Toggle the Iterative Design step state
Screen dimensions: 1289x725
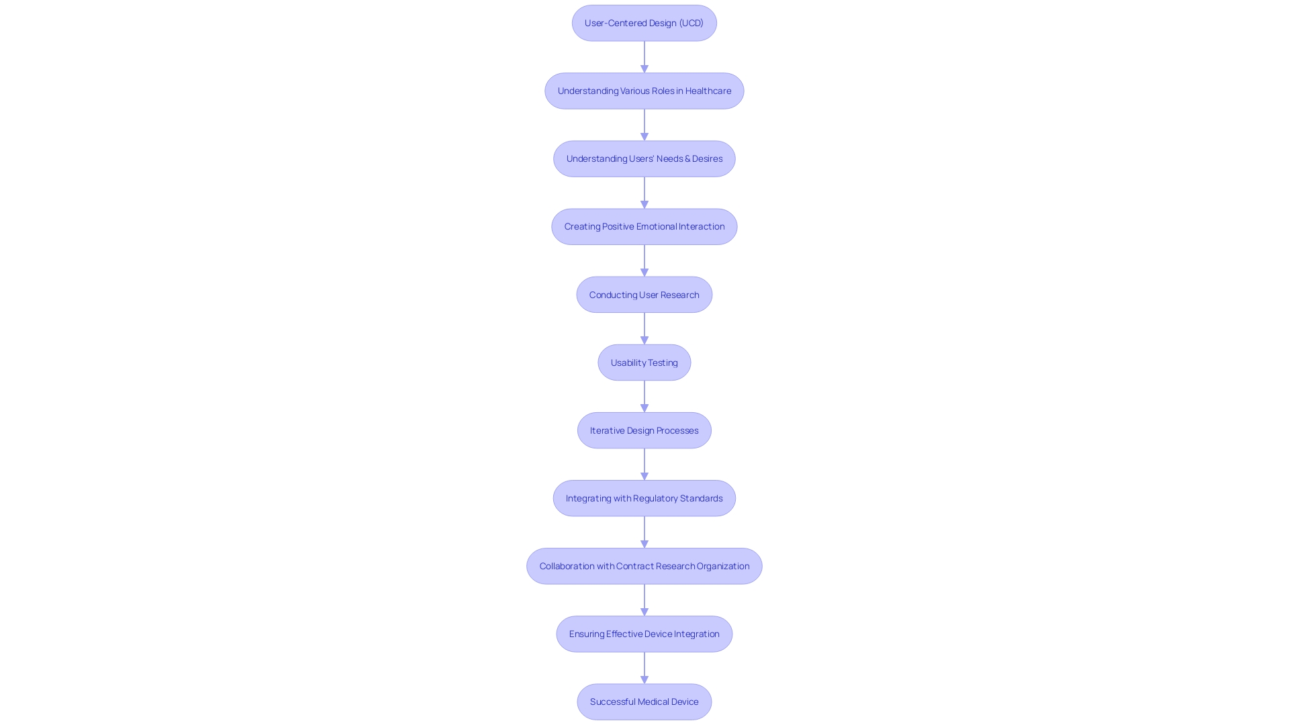pyautogui.click(x=644, y=430)
